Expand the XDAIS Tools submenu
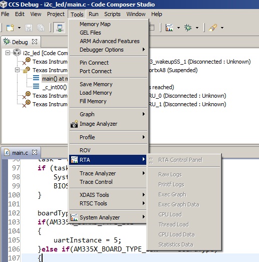 [x=108, y=195]
